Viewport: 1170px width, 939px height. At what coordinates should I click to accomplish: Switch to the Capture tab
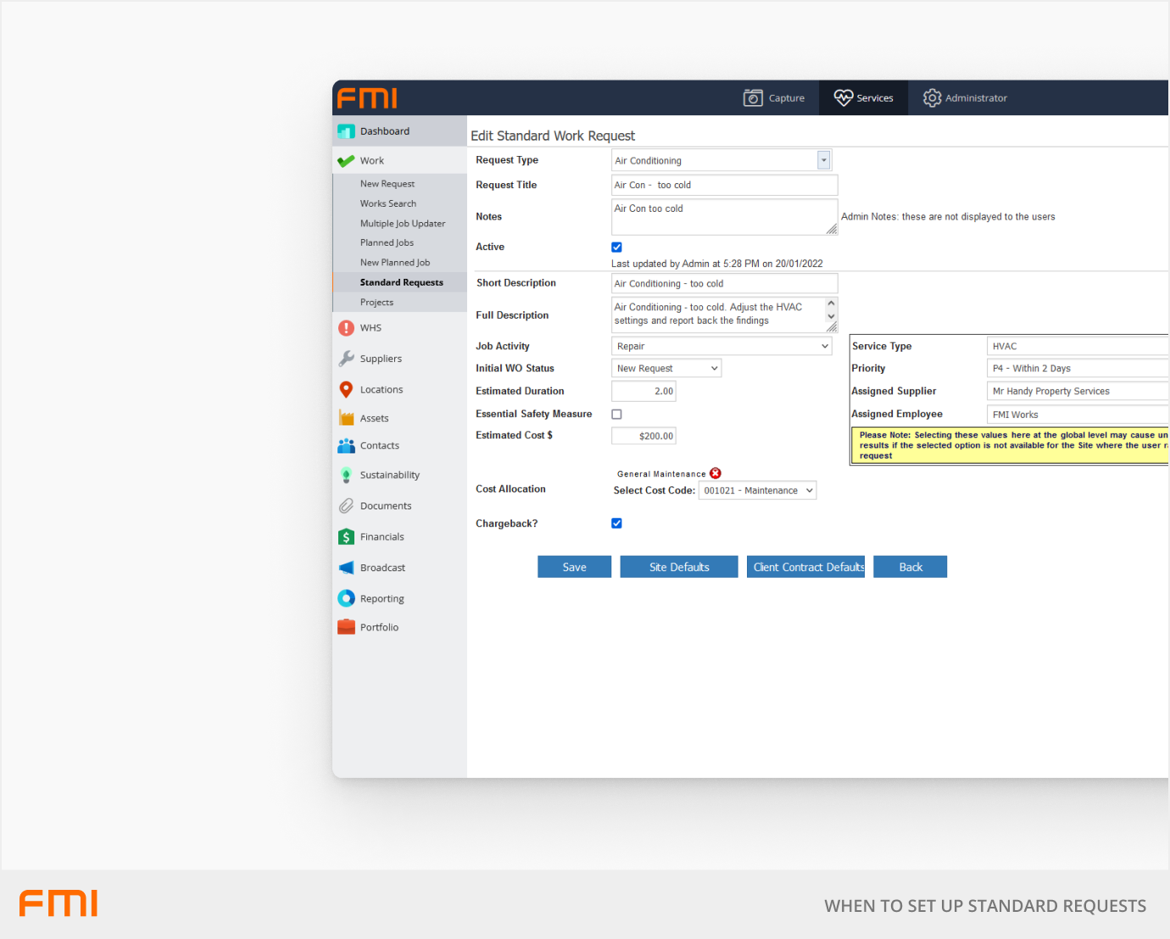coord(774,98)
